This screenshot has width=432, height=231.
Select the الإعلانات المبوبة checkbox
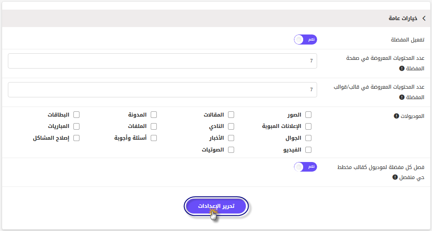click(x=308, y=126)
